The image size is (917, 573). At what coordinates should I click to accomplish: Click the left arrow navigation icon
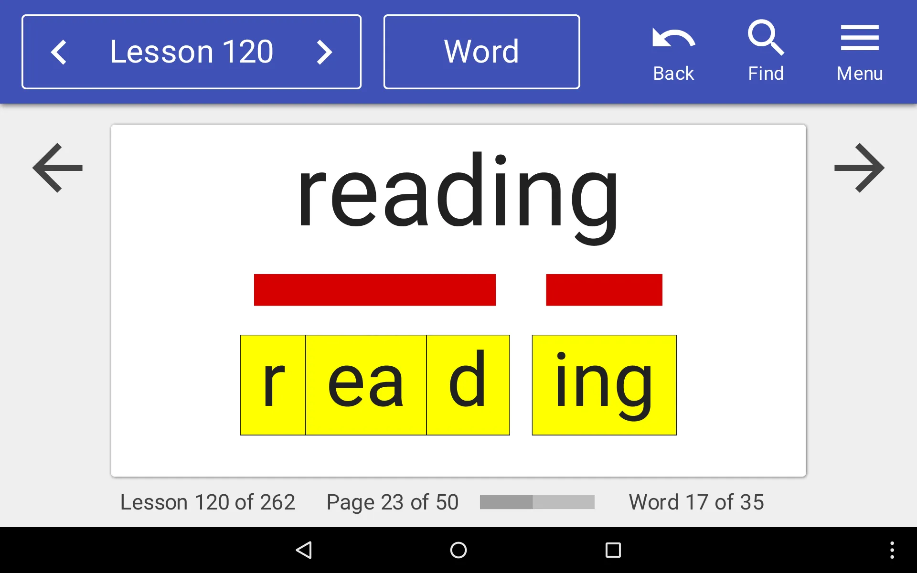point(57,167)
